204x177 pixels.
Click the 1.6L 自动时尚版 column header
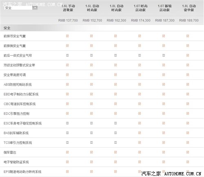coord(92,8)
